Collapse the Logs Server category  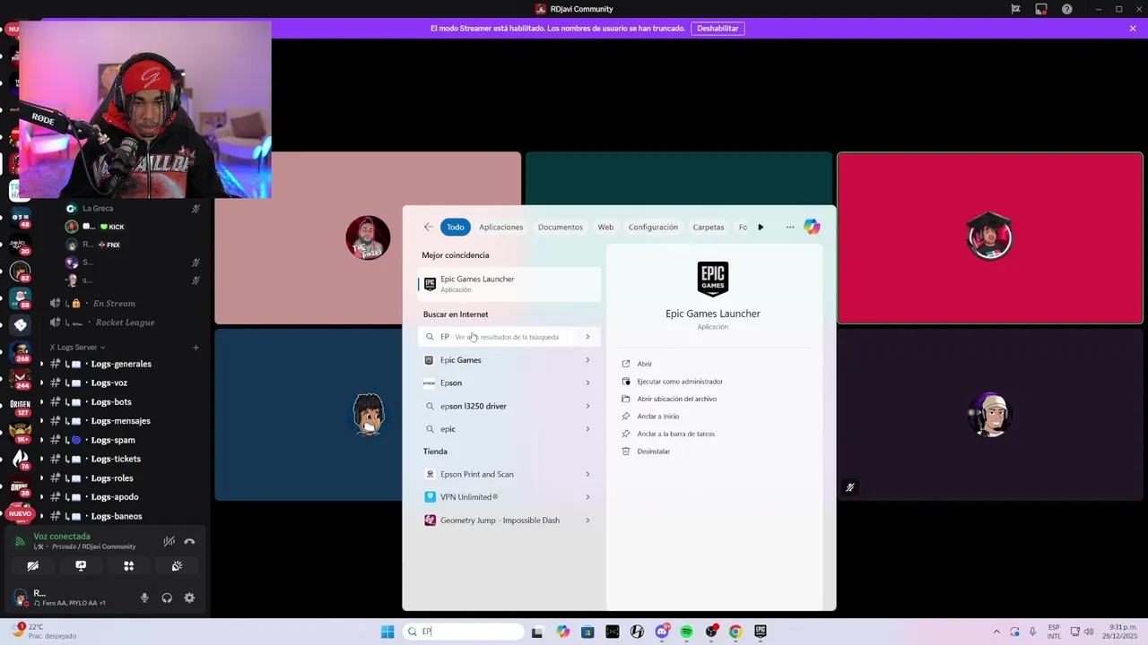(77, 347)
